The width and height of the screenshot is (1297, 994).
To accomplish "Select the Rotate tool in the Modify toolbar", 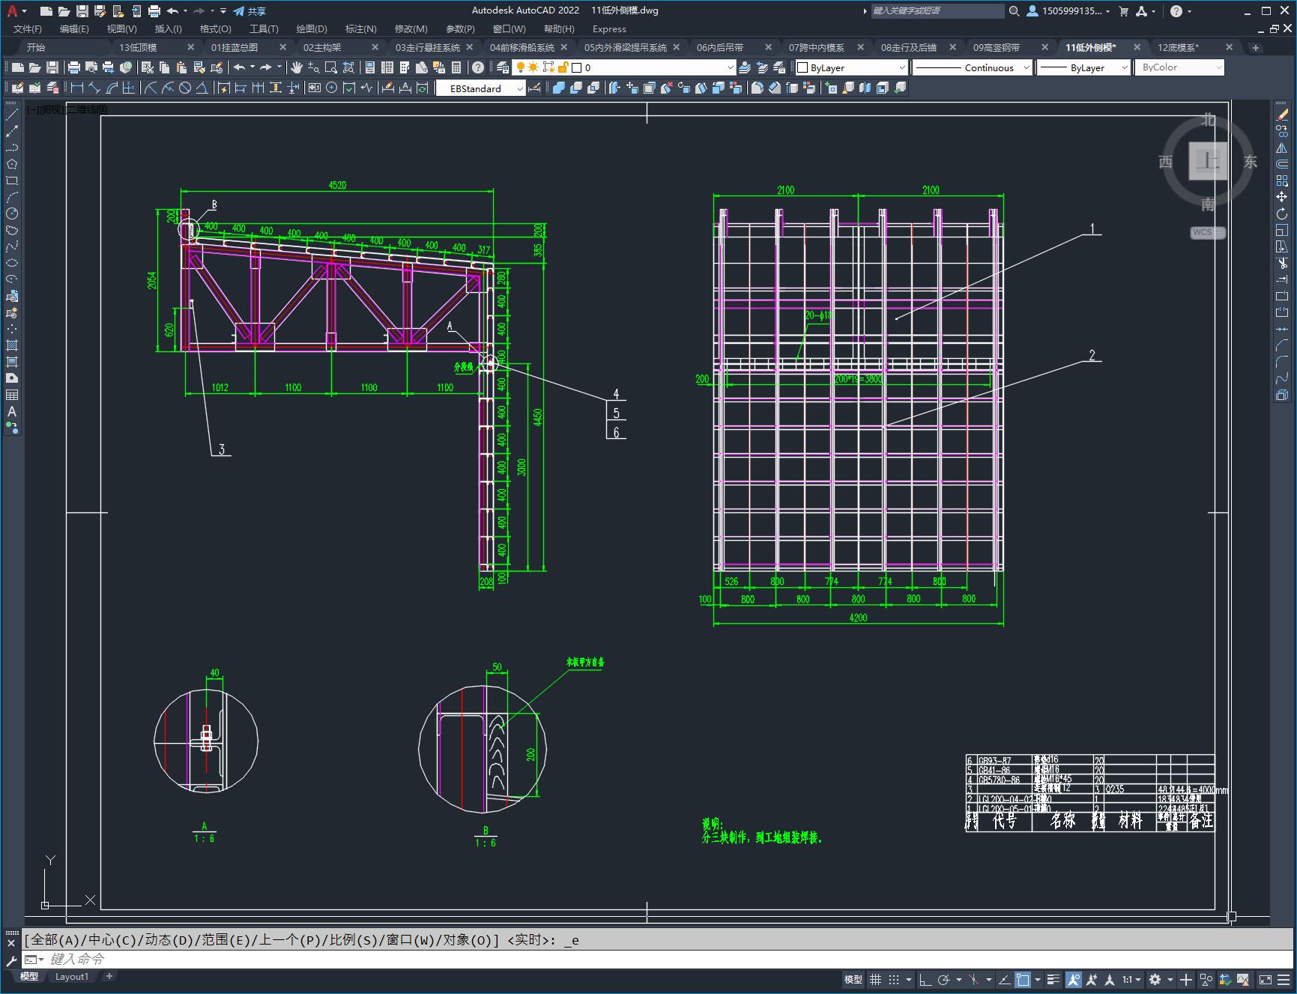I will pyautogui.click(x=1282, y=213).
